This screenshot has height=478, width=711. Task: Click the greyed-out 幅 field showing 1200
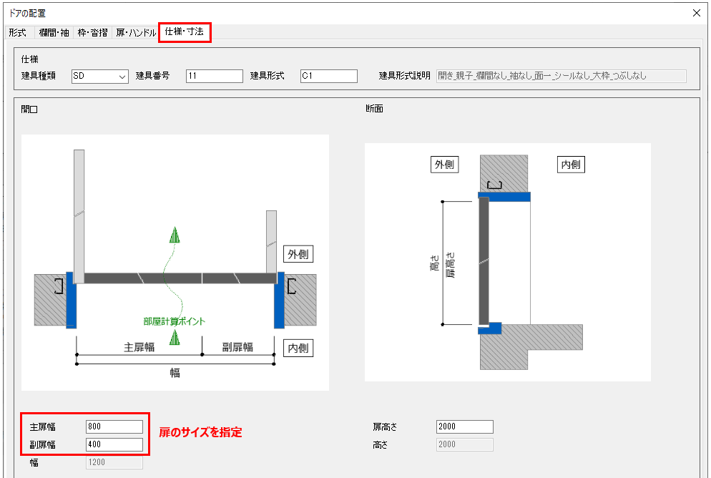[114, 462]
